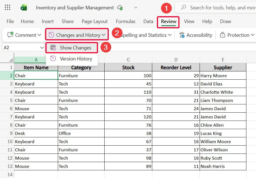This screenshot has width=256, height=178.
Task: Select column C header
Action: [128, 60]
